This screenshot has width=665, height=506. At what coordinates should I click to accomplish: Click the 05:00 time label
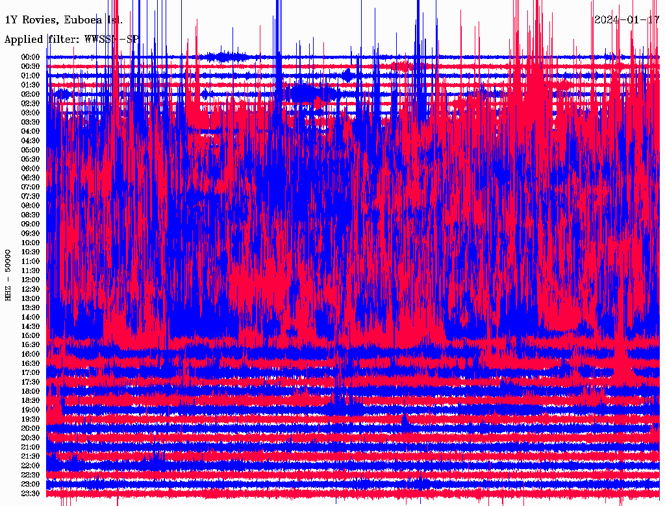pos(31,150)
